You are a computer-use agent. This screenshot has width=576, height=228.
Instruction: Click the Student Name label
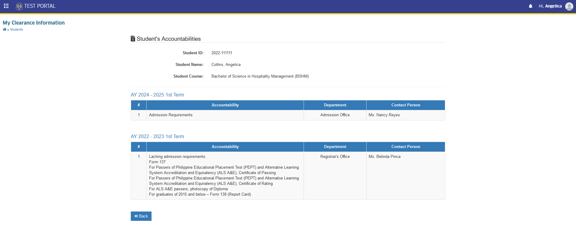click(x=189, y=64)
